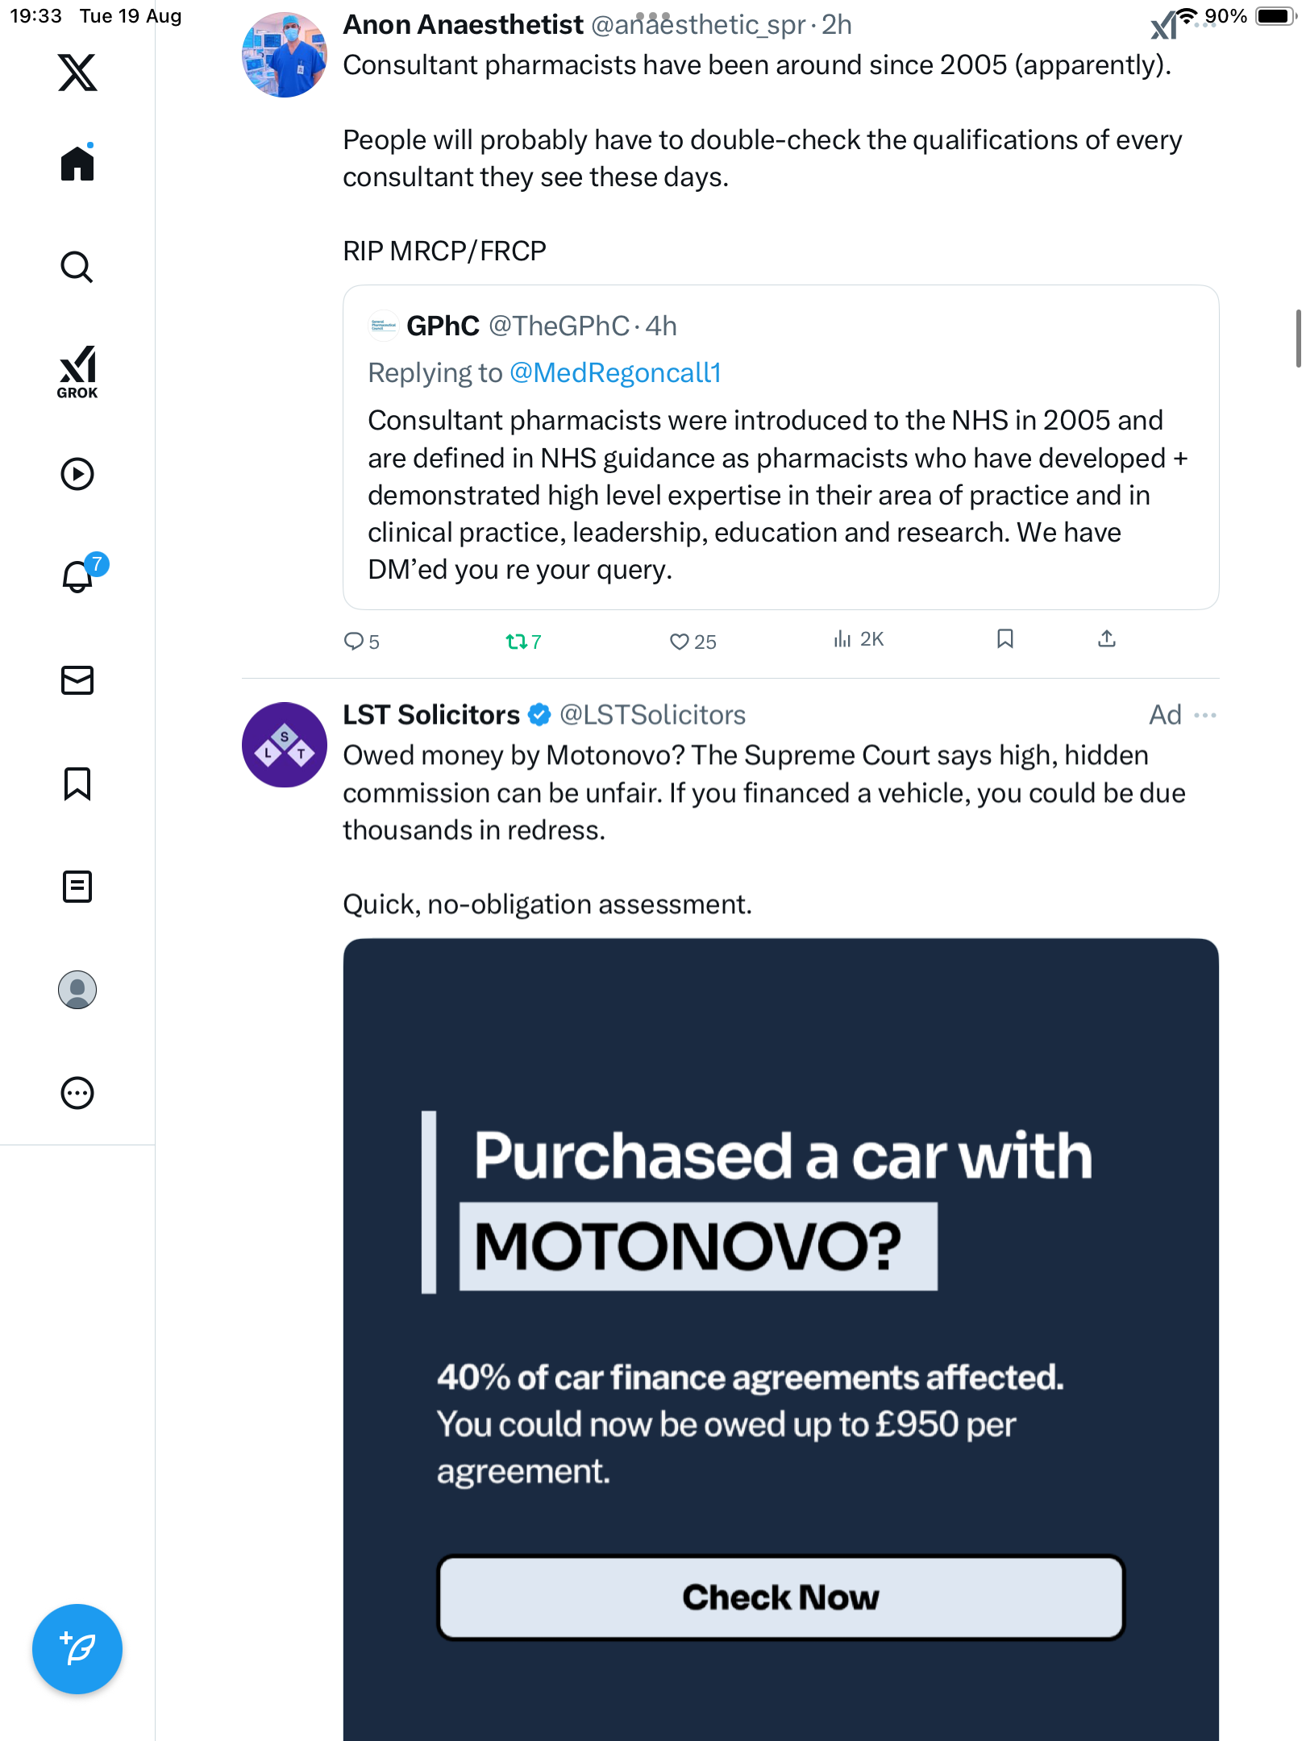Open the @MedRegoncall1 mention link

[x=615, y=372]
